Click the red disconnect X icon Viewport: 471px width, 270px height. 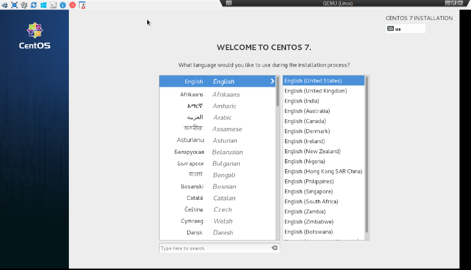pyautogui.click(x=72, y=5)
